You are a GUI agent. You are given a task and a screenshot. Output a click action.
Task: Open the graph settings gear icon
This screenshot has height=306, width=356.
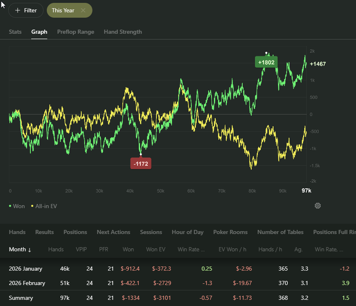318,206
